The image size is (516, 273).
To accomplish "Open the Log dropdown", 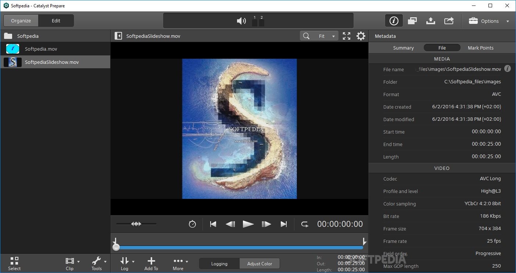I will (x=126, y=263).
